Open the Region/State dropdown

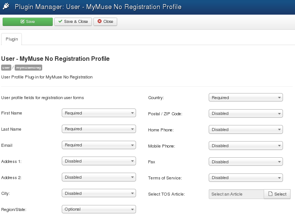coord(99,209)
